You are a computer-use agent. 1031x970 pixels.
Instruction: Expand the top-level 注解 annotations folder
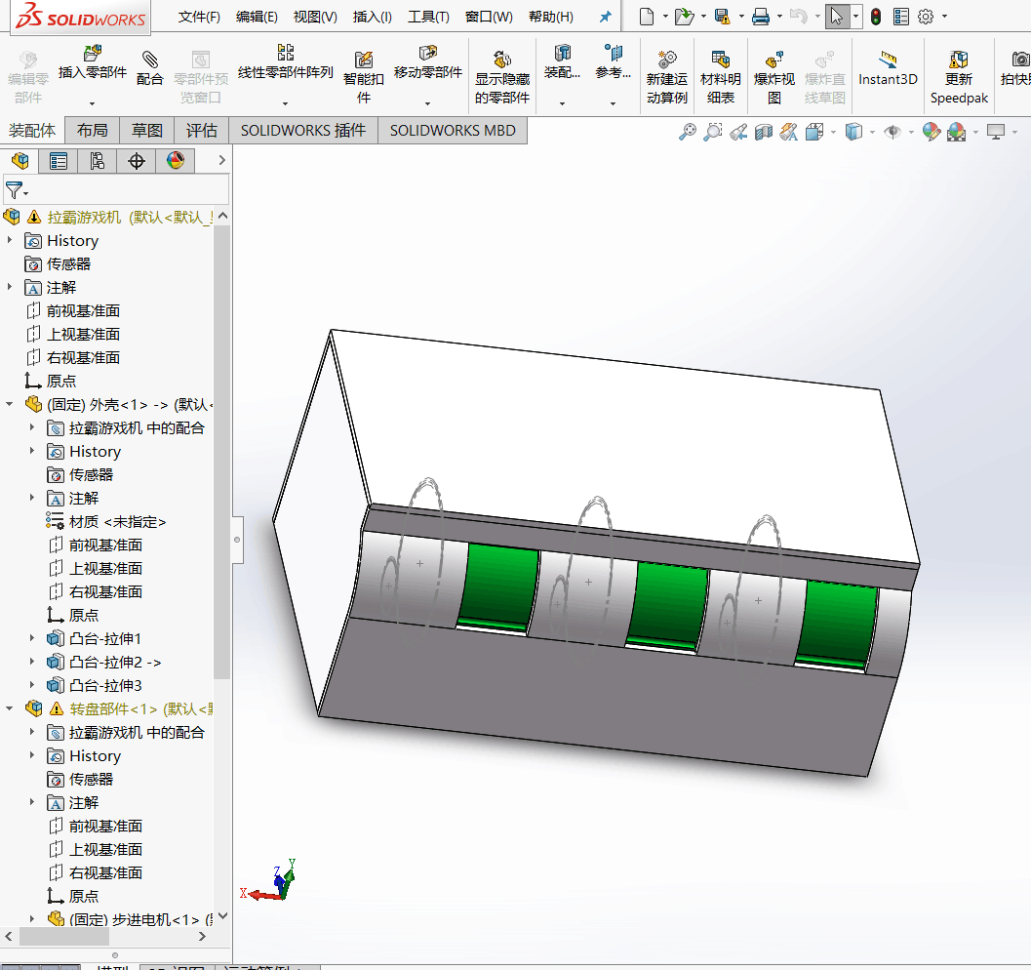pyautogui.click(x=10, y=287)
